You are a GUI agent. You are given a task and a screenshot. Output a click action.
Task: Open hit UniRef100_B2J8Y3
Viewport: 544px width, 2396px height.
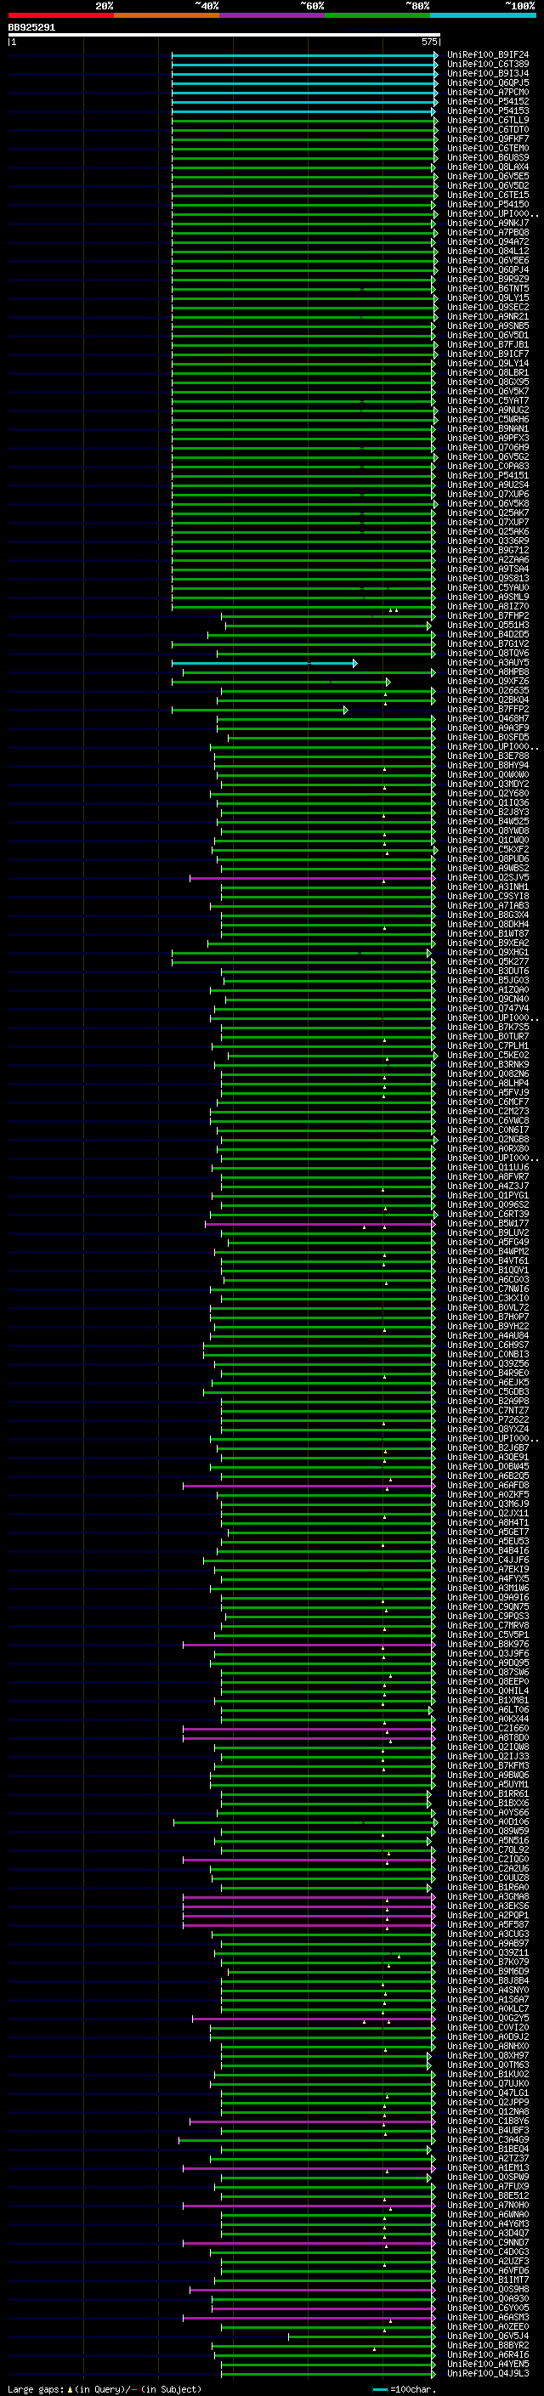tap(488, 812)
